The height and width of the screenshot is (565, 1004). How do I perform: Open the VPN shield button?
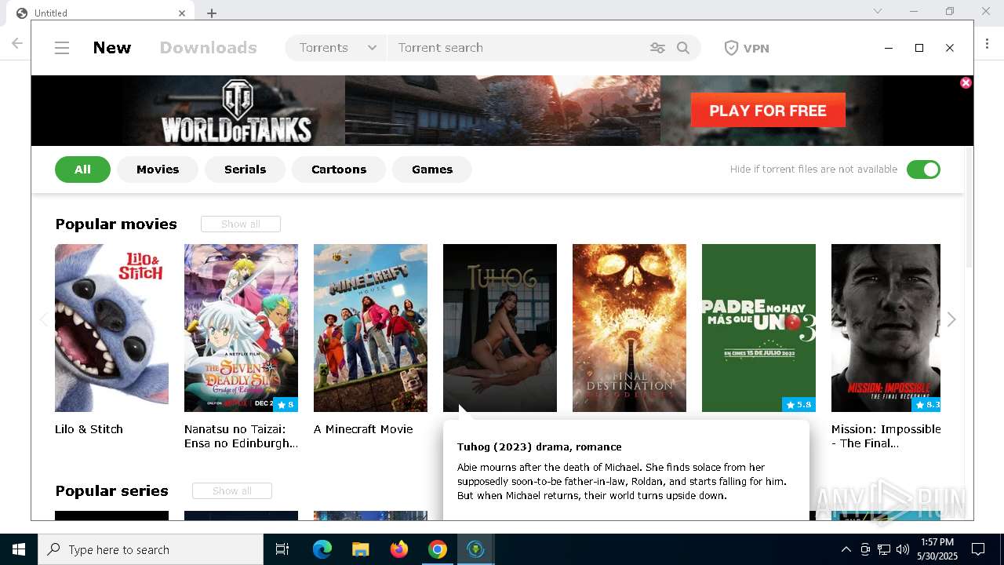point(747,48)
